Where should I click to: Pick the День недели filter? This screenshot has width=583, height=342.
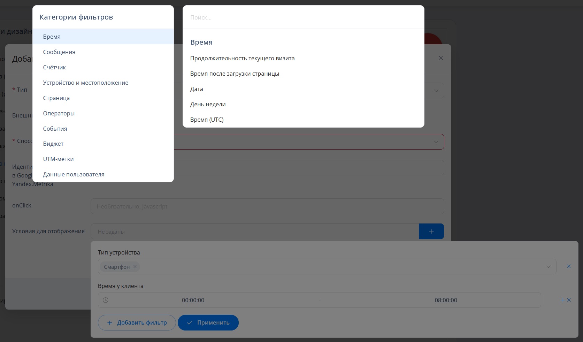point(208,104)
